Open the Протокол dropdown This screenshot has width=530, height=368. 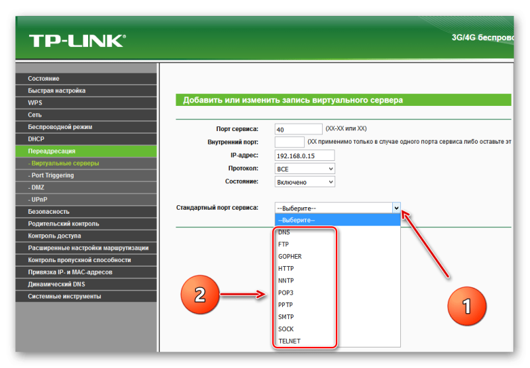(305, 169)
